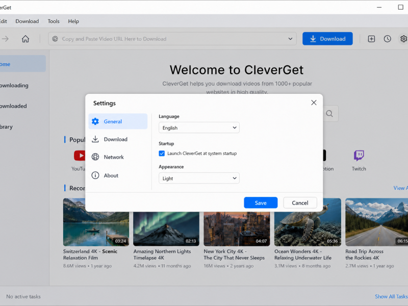Save the settings changes
Image resolution: width=408 pixels, height=306 pixels.
261,202
